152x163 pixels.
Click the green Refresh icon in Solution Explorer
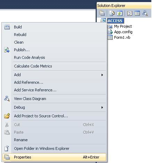tap(120, 13)
